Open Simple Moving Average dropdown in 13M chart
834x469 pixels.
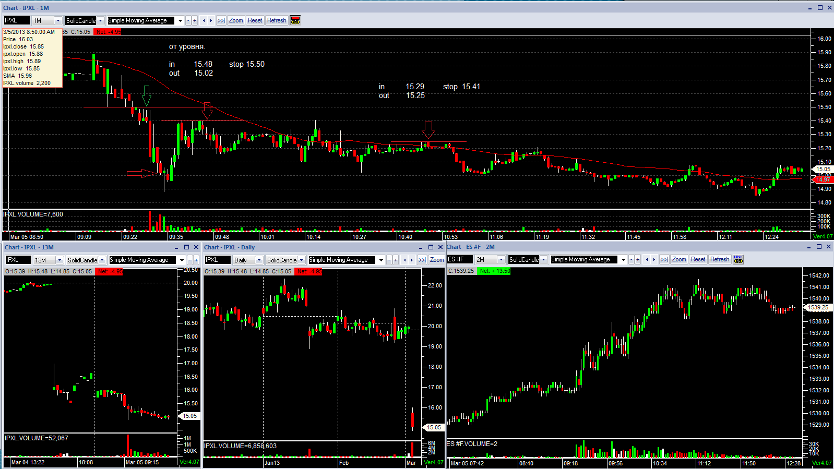182,260
